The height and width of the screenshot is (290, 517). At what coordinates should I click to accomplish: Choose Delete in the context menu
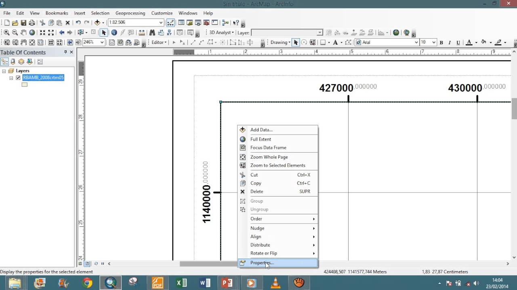click(278, 191)
